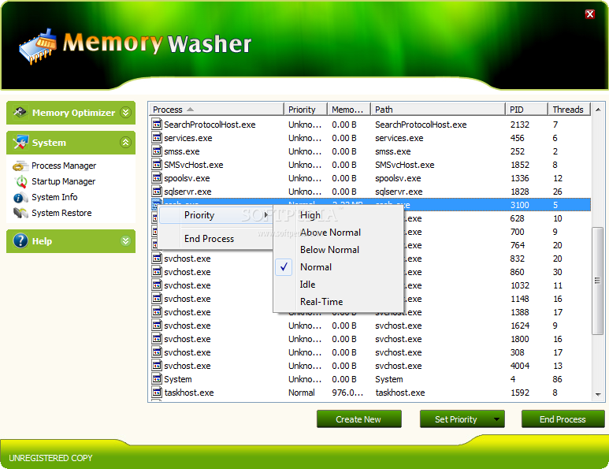The image size is (609, 469).
Task: Click PID 3100 in highlighted row
Action: pos(520,205)
